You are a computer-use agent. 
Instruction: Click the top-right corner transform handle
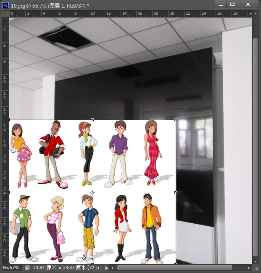tap(176, 120)
